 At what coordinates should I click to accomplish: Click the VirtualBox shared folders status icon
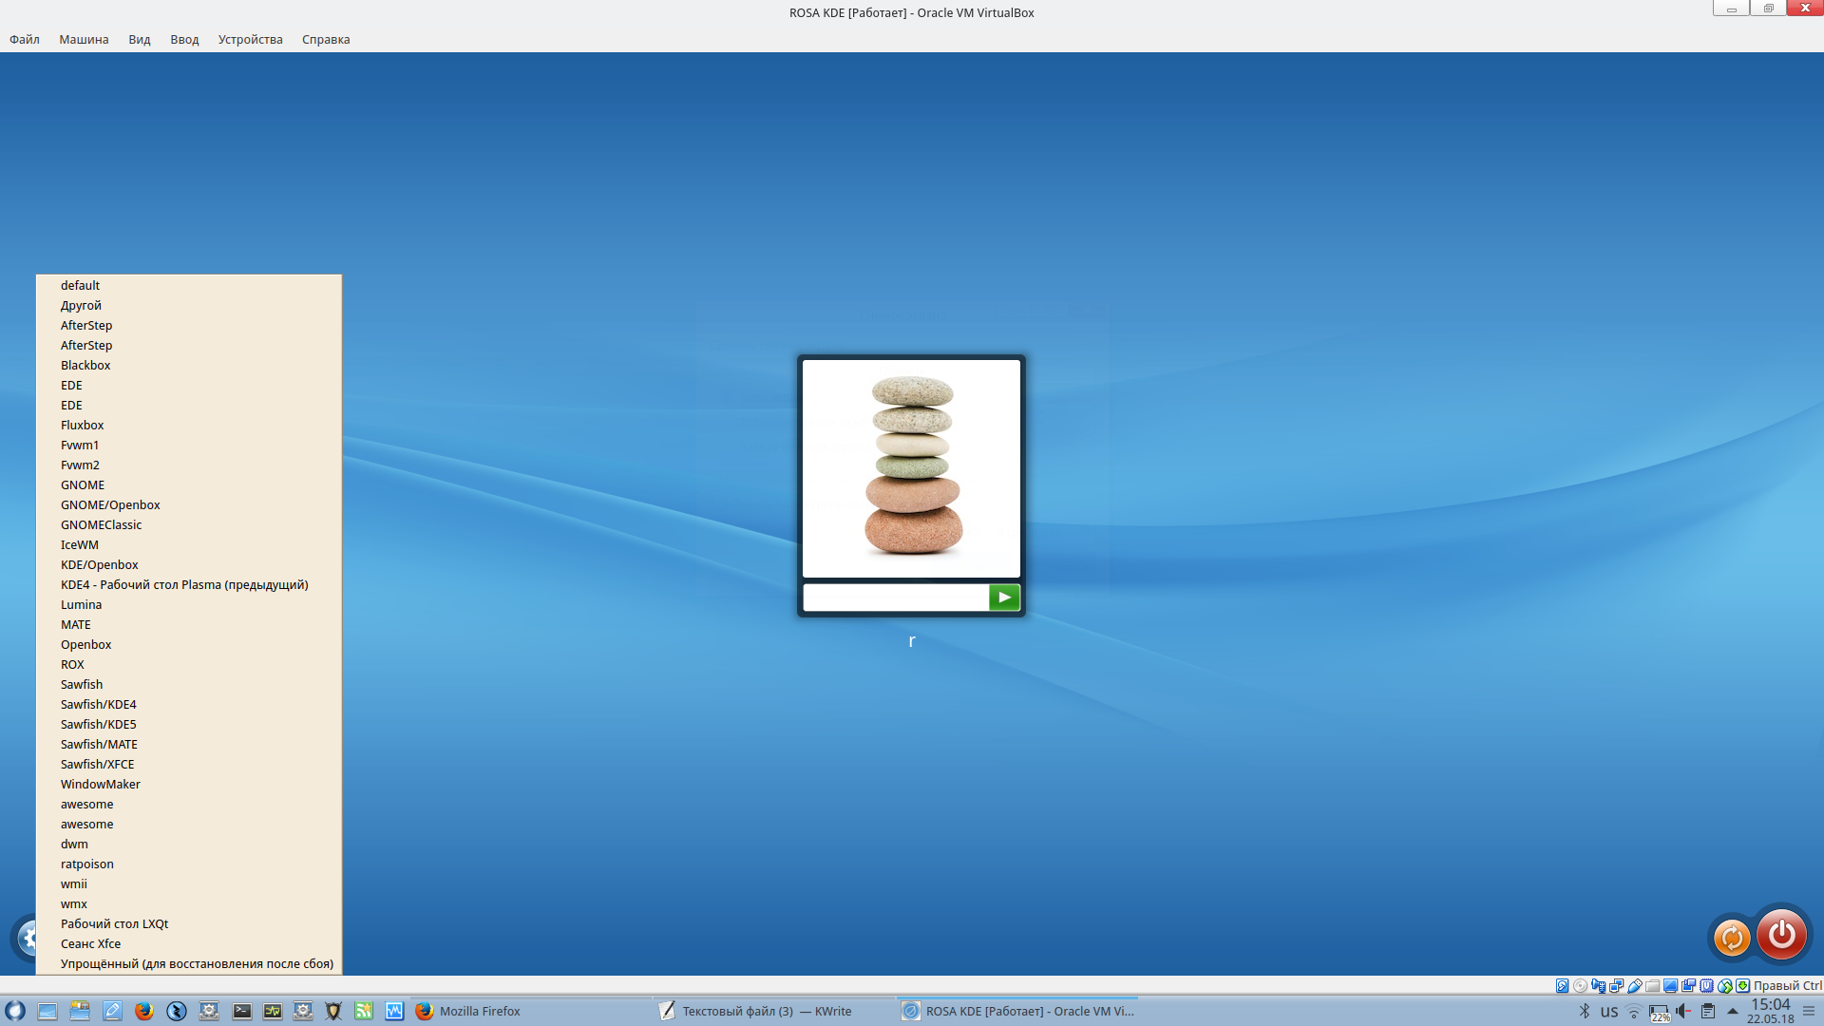1652,986
